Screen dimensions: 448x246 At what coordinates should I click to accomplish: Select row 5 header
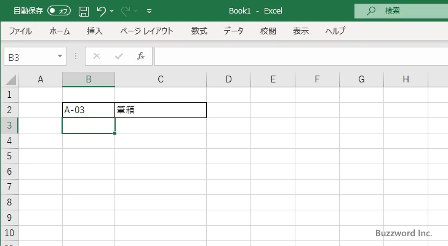[9, 156]
